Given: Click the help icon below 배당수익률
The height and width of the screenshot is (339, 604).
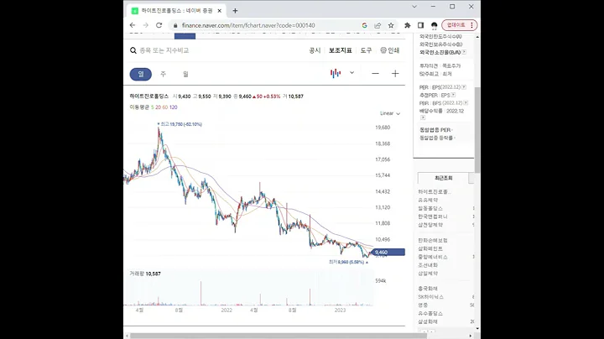Looking at the screenshot, I should [x=423, y=117].
